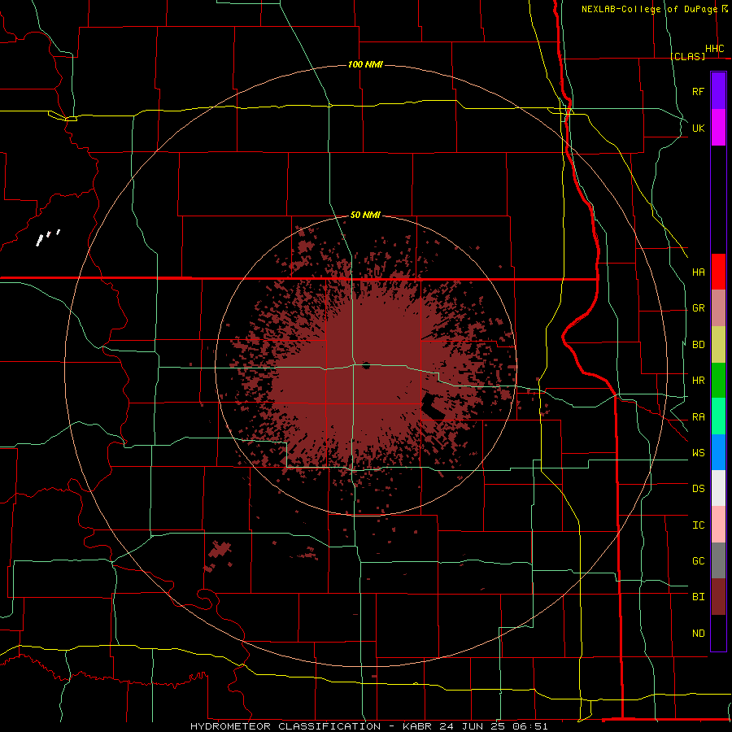Click the UK legend label
This screenshot has width=732, height=732.
pyautogui.click(x=698, y=128)
